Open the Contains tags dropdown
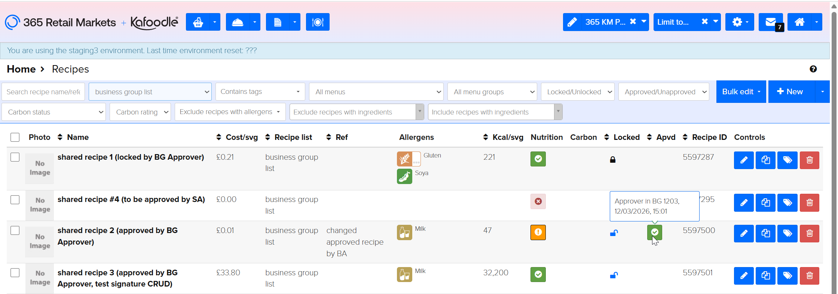The width and height of the screenshot is (838, 294). pyautogui.click(x=260, y=92)
